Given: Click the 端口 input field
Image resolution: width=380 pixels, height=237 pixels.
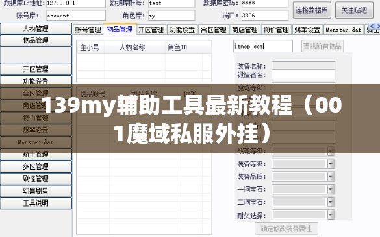Looking at the screenshot, I should pos(265,16).
